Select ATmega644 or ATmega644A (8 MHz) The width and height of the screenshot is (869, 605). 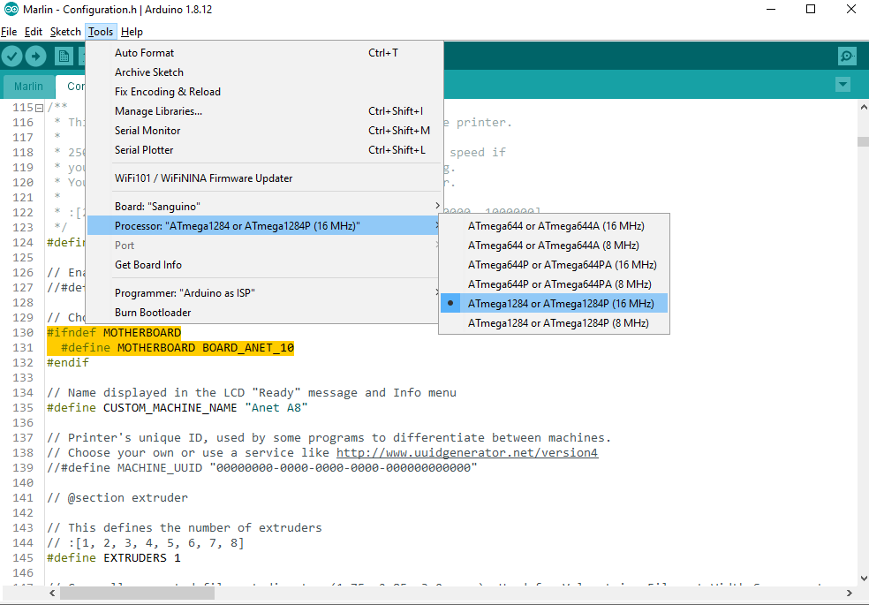[x=555, y=246]
